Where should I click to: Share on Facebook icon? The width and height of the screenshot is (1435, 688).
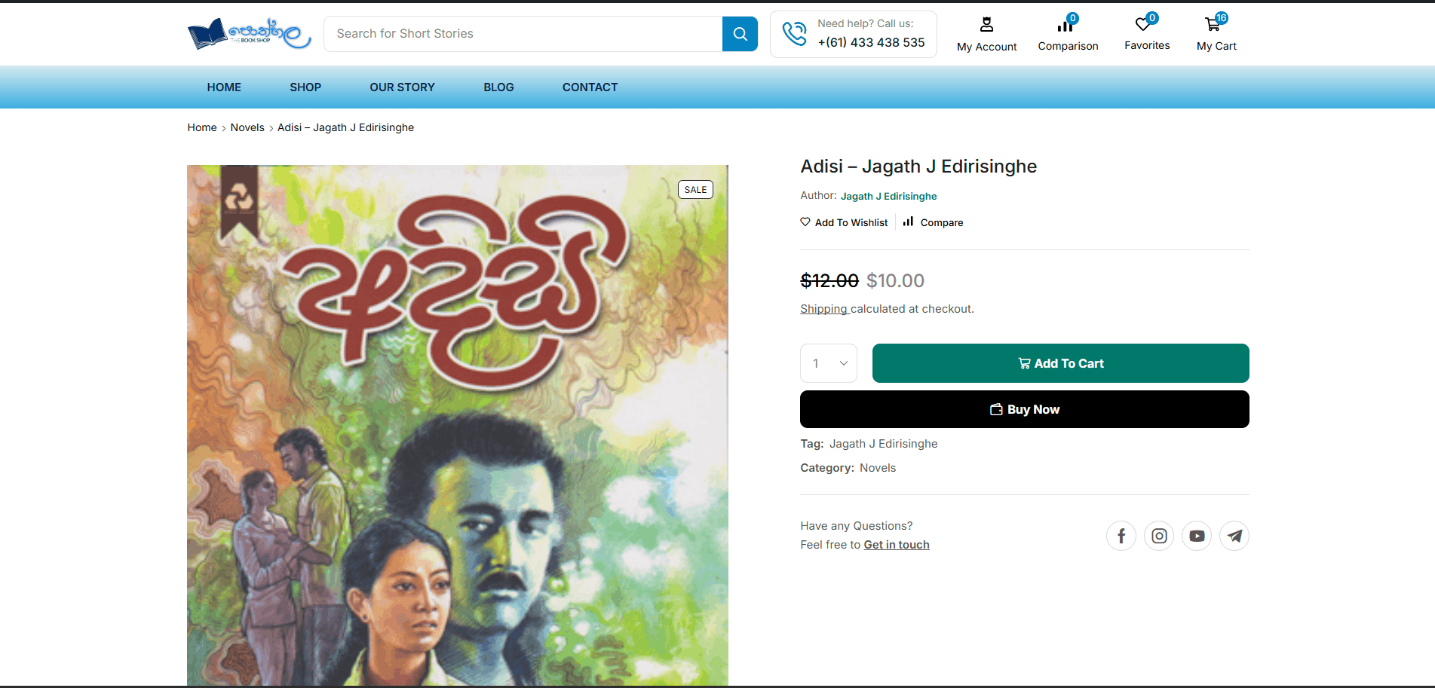tap(1121, 536)
